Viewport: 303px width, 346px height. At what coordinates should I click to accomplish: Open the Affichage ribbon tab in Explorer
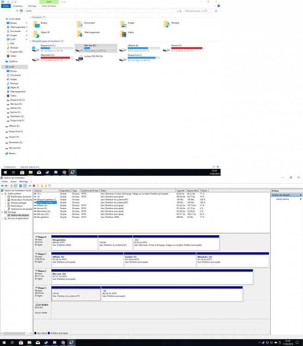tap(32, 6)
